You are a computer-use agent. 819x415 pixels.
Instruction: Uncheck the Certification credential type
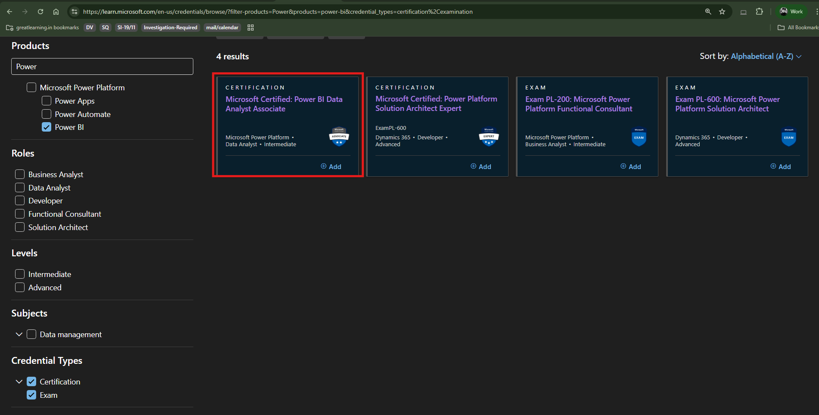point(31,381)
